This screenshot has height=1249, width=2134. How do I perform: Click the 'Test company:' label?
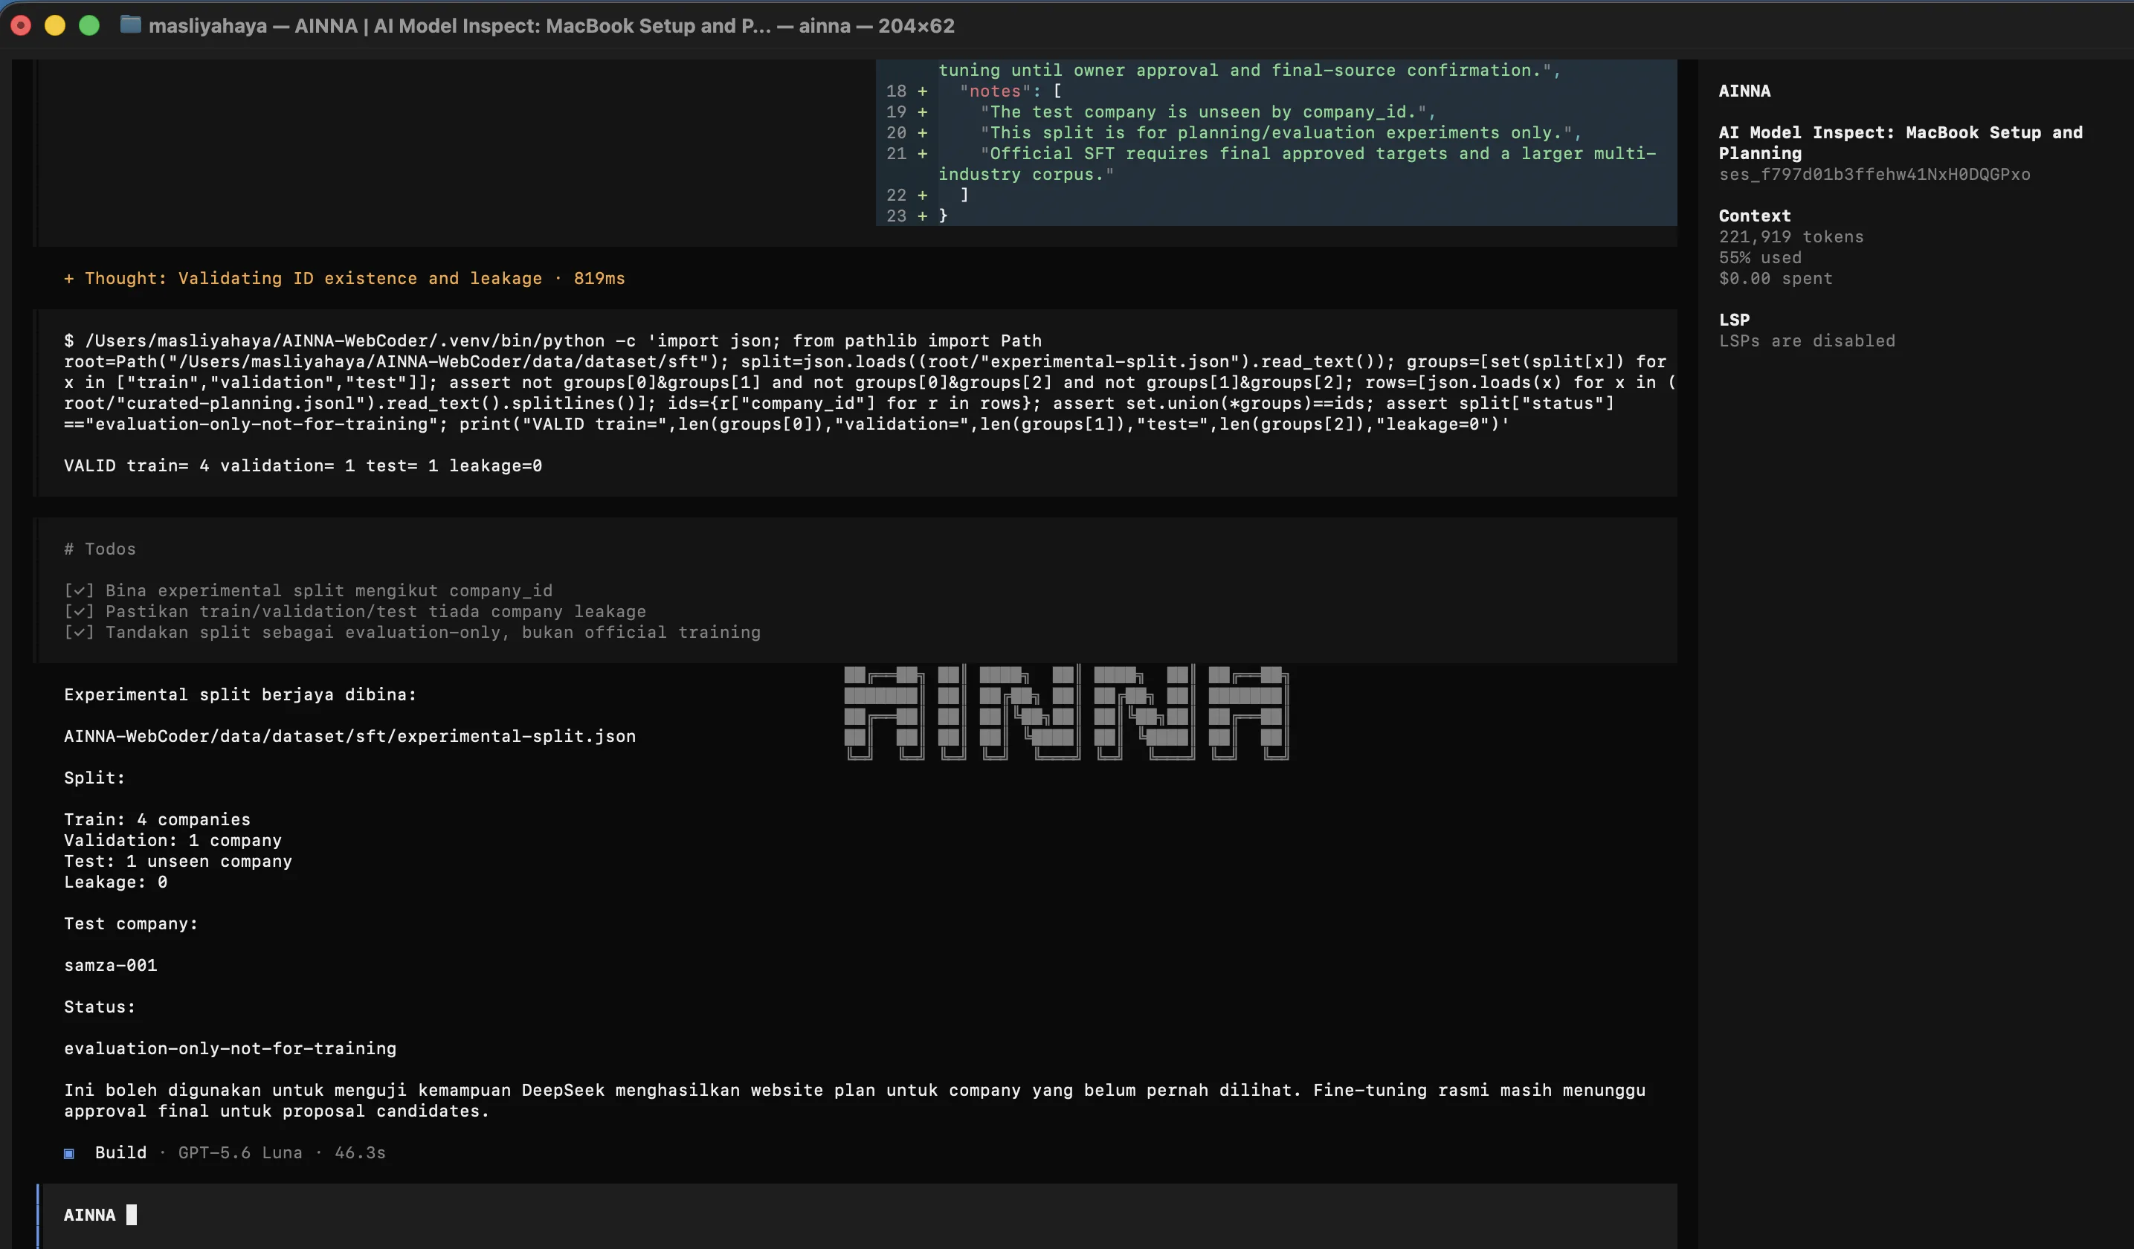tap(132, 924)
